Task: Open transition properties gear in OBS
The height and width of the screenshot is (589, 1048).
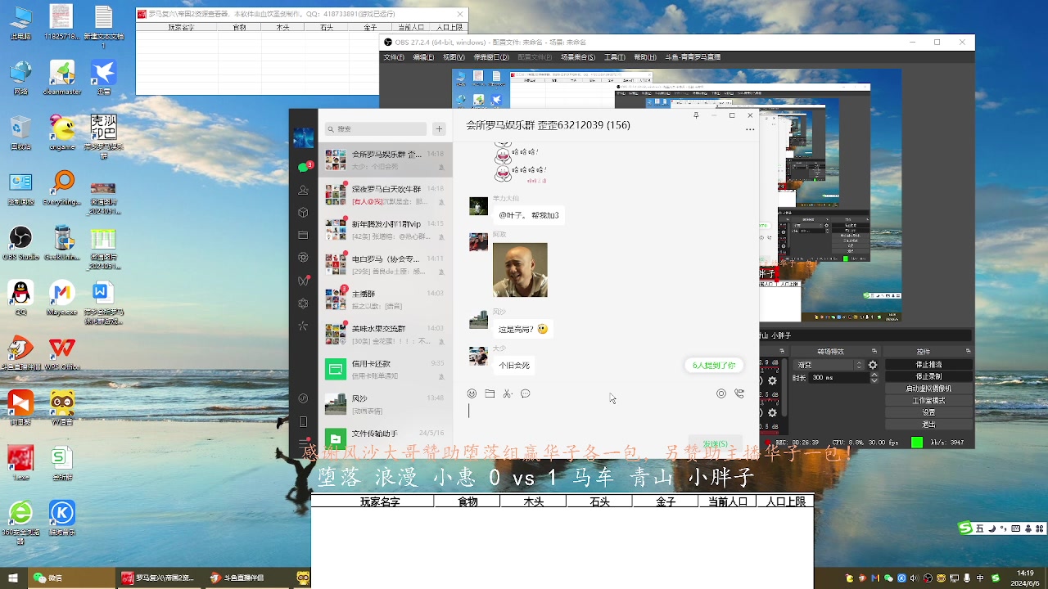Action: point(873,365)
